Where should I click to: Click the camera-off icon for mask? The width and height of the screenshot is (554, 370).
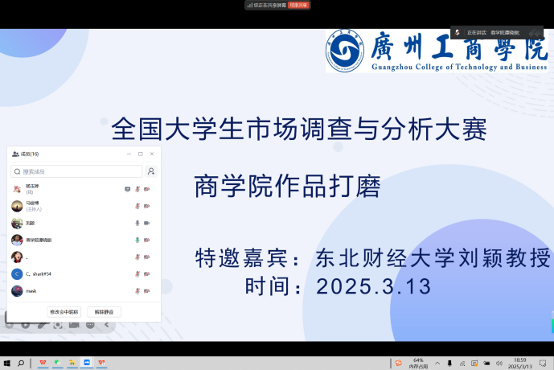[147, 290]
